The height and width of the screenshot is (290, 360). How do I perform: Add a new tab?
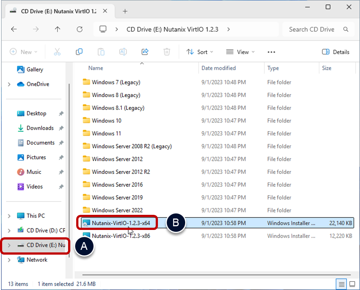click(125, 11)
